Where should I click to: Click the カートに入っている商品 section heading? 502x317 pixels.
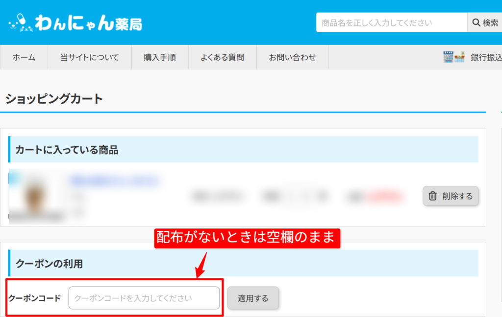click(x=67, y=150)
